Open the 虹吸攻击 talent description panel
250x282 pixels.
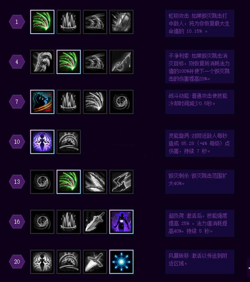(x=200, y=23)
